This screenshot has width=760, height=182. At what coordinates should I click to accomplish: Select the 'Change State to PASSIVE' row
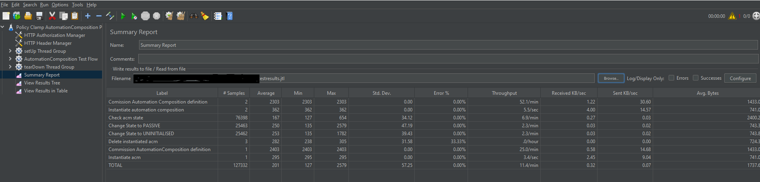click(433, 126)
